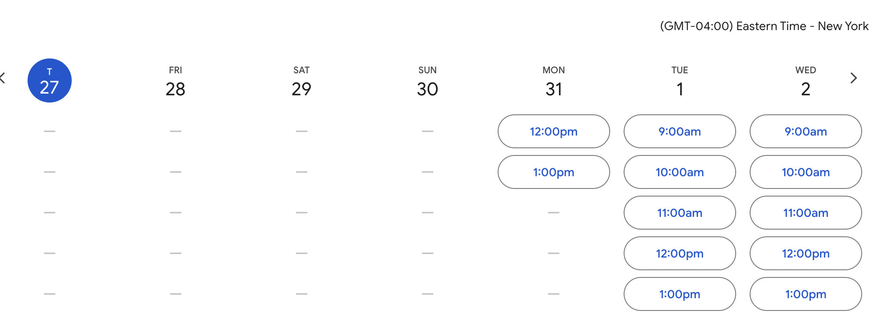874x327 pixels.
Task: Select the Wednesday 9:00am slot
Action: [x=806, y=131]
